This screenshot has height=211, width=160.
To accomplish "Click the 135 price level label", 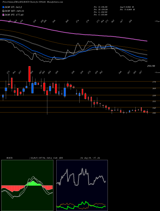I will (154, 113).
